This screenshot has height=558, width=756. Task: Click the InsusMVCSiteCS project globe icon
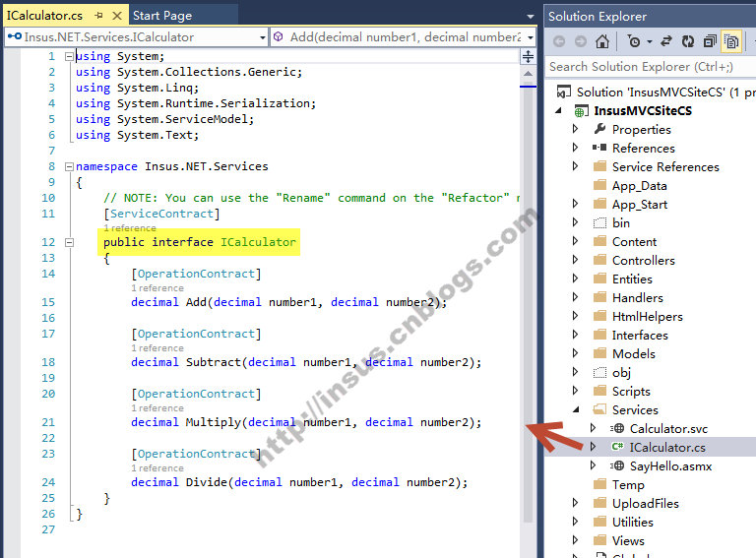click(581, 111)
